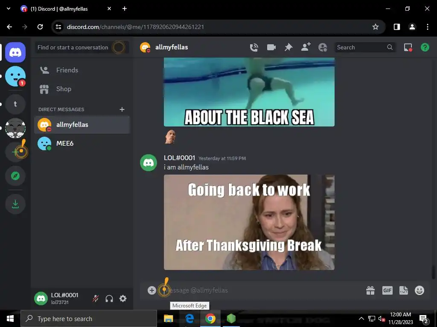The height and width of the screenshot is (327, 437).
Task: Open Microsoft Edge from taskbar
Action: (x=189, y=318)
